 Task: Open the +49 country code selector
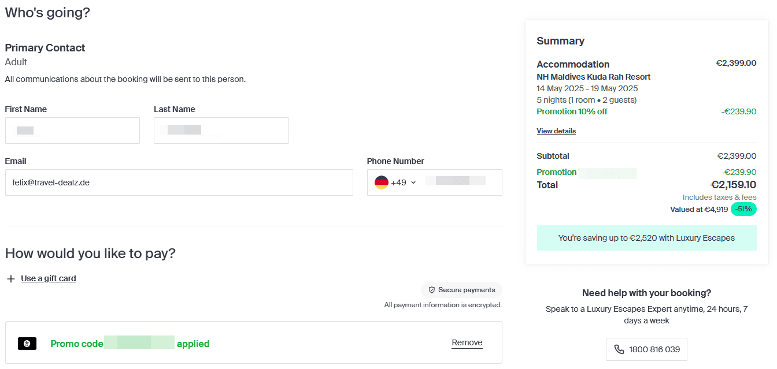click(x=398, y=182)
